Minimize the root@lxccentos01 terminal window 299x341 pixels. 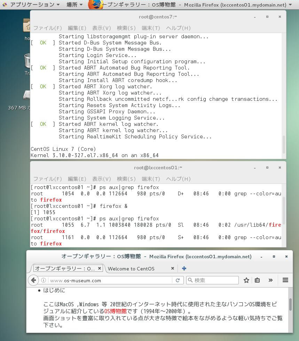pos(254,168)
